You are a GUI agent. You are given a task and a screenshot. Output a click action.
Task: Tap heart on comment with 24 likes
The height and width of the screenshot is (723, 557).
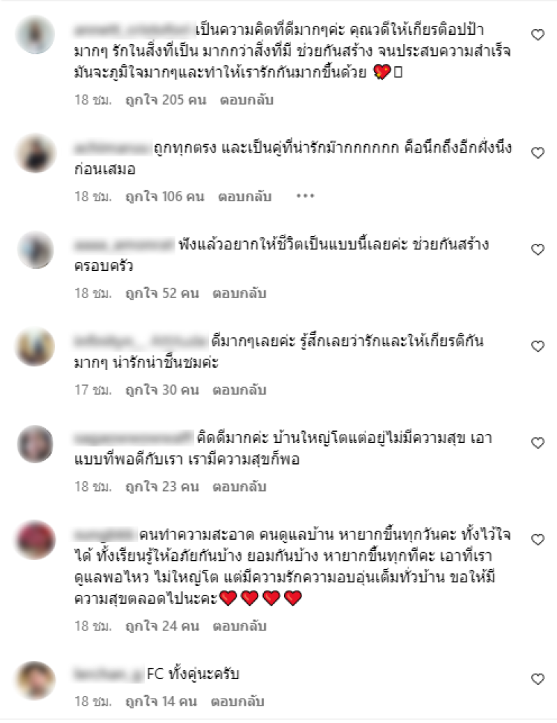tap(538, 540)
